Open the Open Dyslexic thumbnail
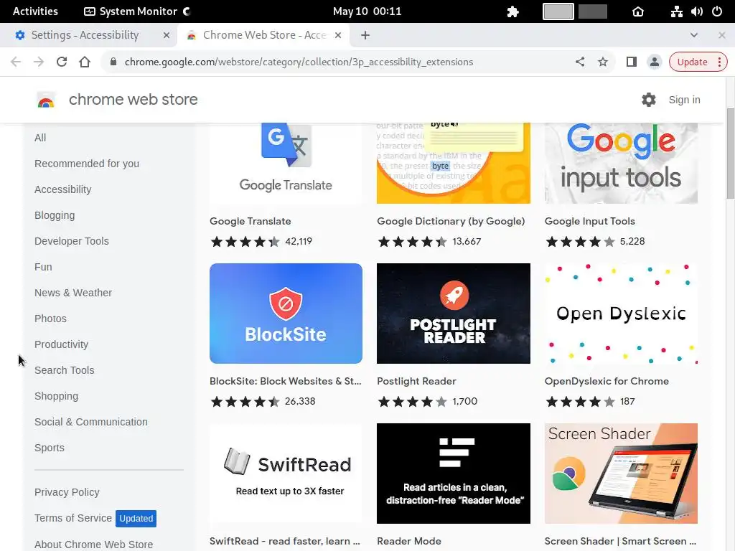The height and width of the screenshot is (551, 735). click(621, 314)
